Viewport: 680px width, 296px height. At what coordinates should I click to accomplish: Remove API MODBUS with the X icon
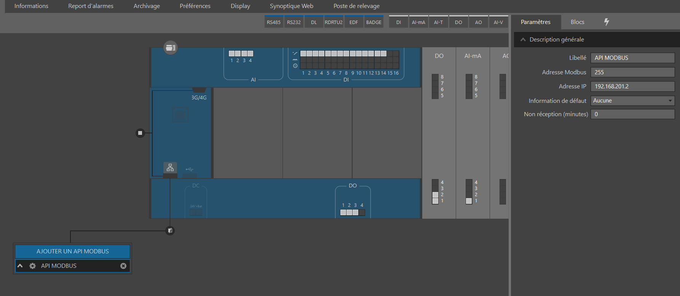click(123, 266)
